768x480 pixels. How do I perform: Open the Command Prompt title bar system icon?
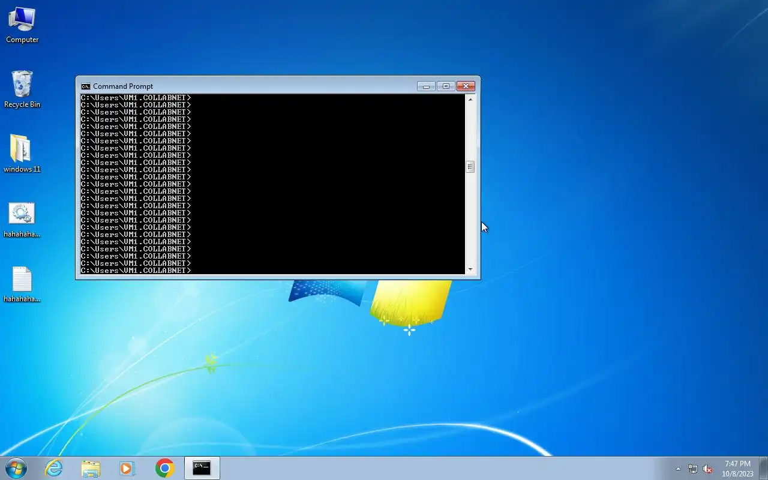pyautogui.click(x=86, y=86)
